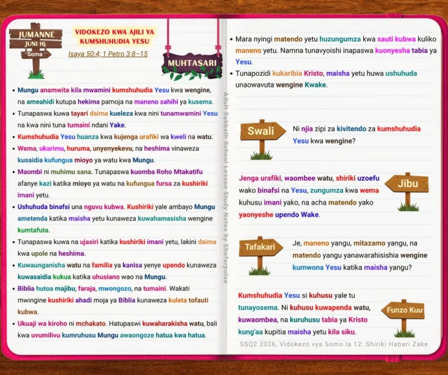Click the Swali wooden arrow sign
Screen dimensions: 448x375
point(263,131)
